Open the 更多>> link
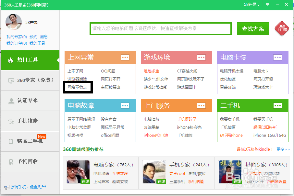Image resolution: width=294 pixels, height=196 pixels. click(x=283, y=149)
